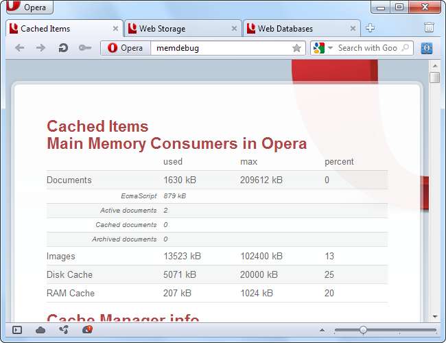Open the Opera menu button
The width and height of the screenshot is (446, 343).
(30, 7)
